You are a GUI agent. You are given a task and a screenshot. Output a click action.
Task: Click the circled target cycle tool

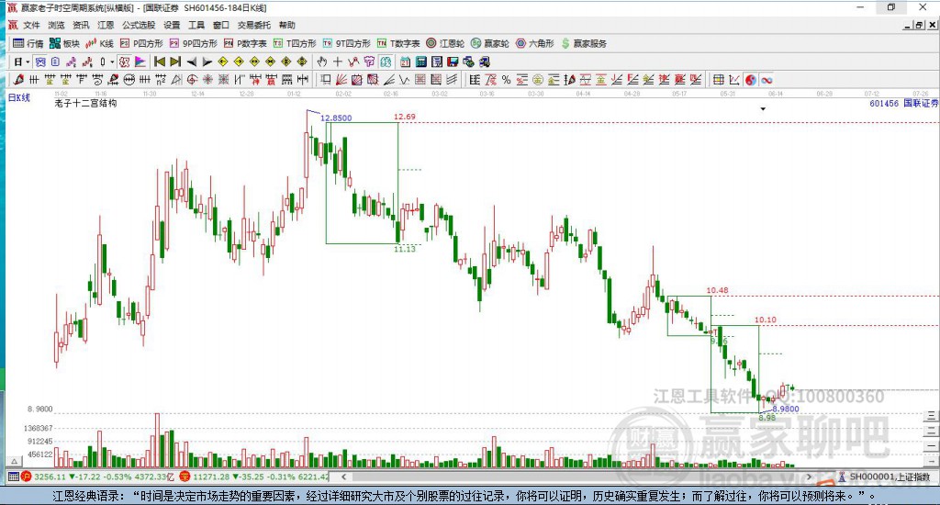pos(192,80)
